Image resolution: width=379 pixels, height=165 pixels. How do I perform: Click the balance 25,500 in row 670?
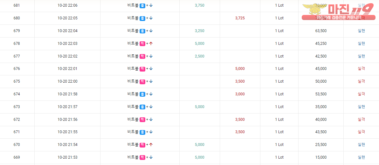click(321, 145)
